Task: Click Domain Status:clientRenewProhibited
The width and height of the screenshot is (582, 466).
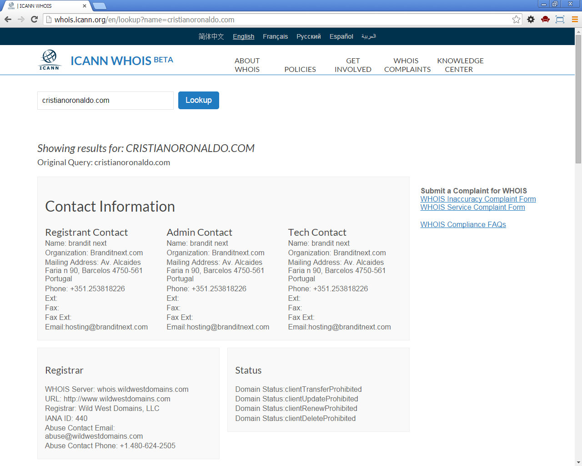Action: pos(296,409)
